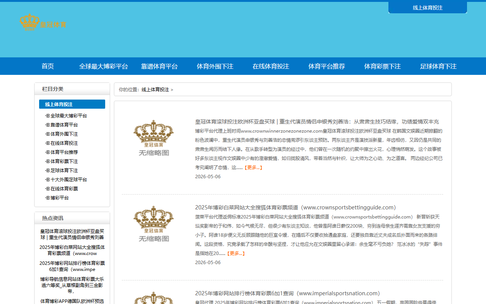Select 体育平台推荐 in sidebar category list
486x304 pixels.
(64, 152)
